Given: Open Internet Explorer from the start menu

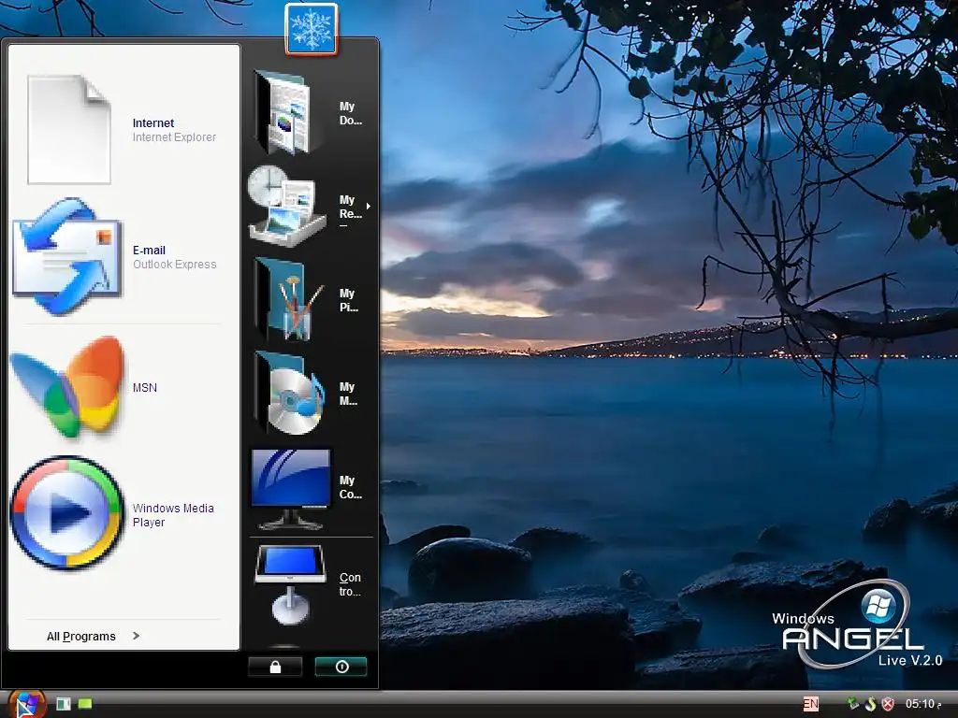Looking at the screenshot, I should pyautogui.click(x=69, y=129).
